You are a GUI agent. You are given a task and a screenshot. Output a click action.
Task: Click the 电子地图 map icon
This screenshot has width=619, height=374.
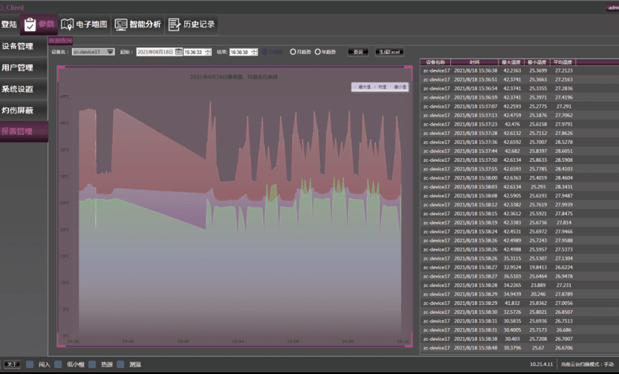point(68,24)
